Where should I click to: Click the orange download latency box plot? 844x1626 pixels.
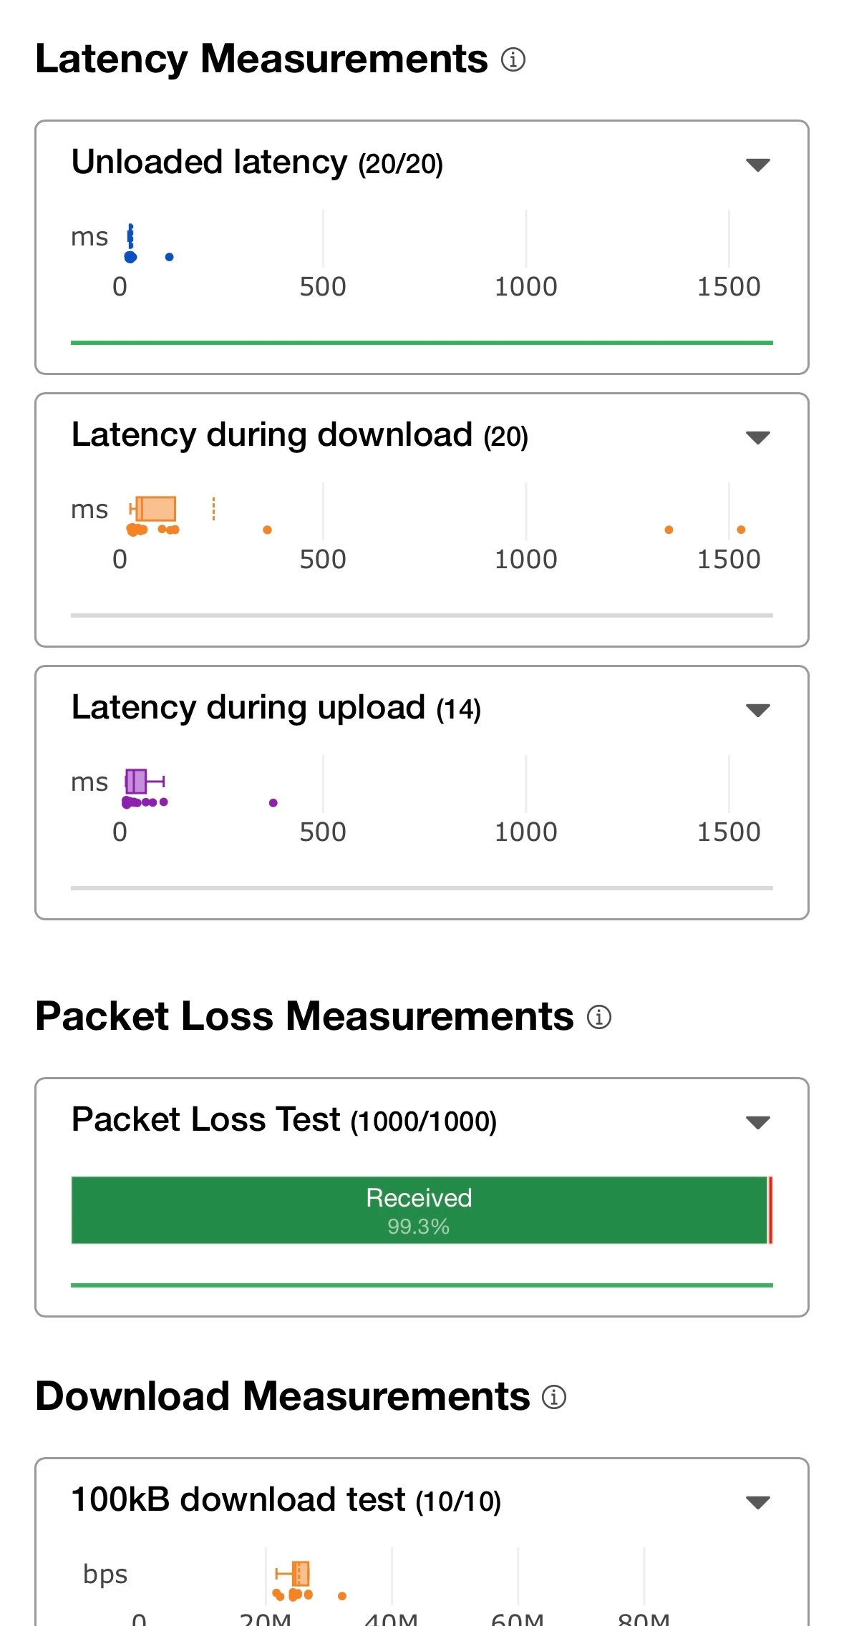coord(157,509)
